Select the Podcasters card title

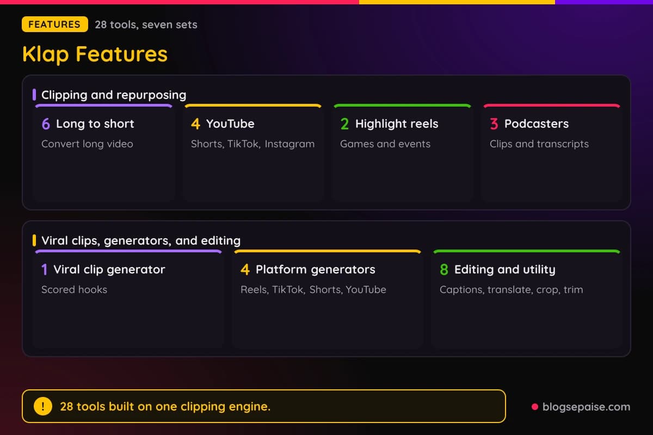click(537, 123)
